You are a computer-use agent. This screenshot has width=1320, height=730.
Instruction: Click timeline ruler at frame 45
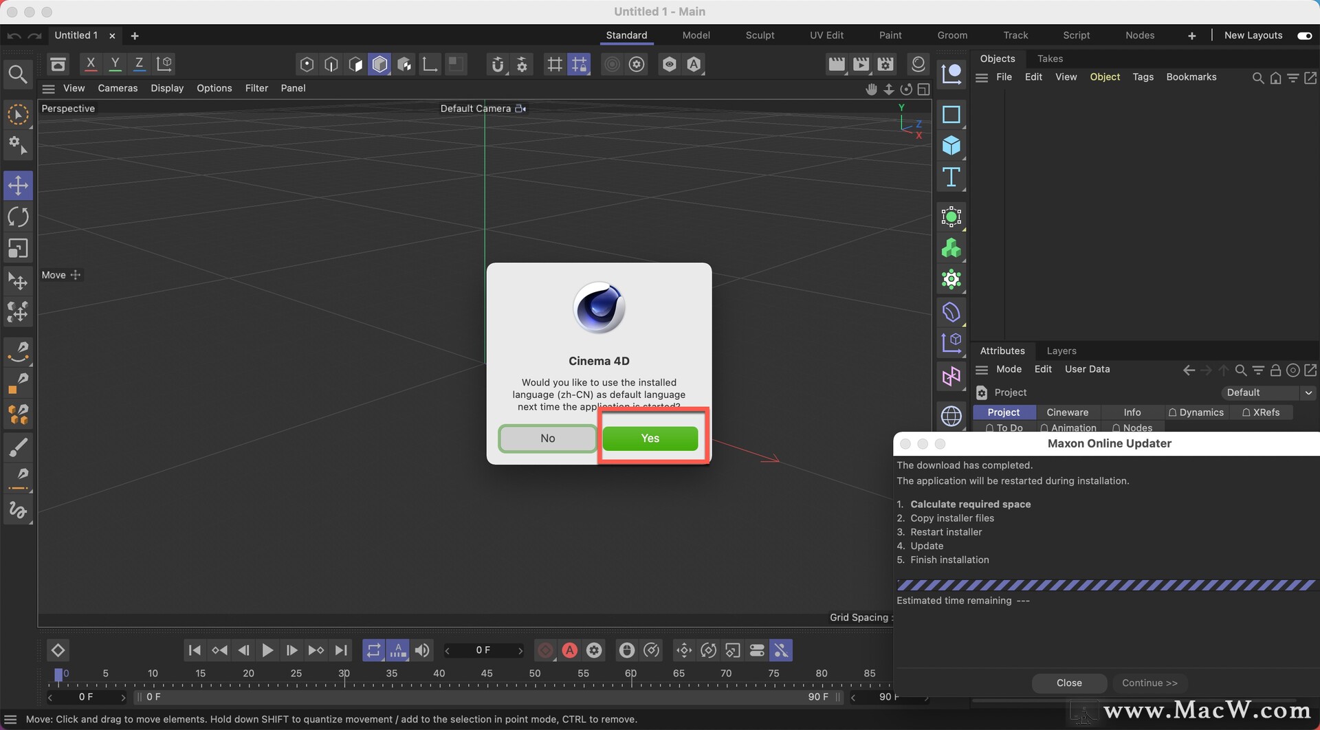(x=487, y=674)
